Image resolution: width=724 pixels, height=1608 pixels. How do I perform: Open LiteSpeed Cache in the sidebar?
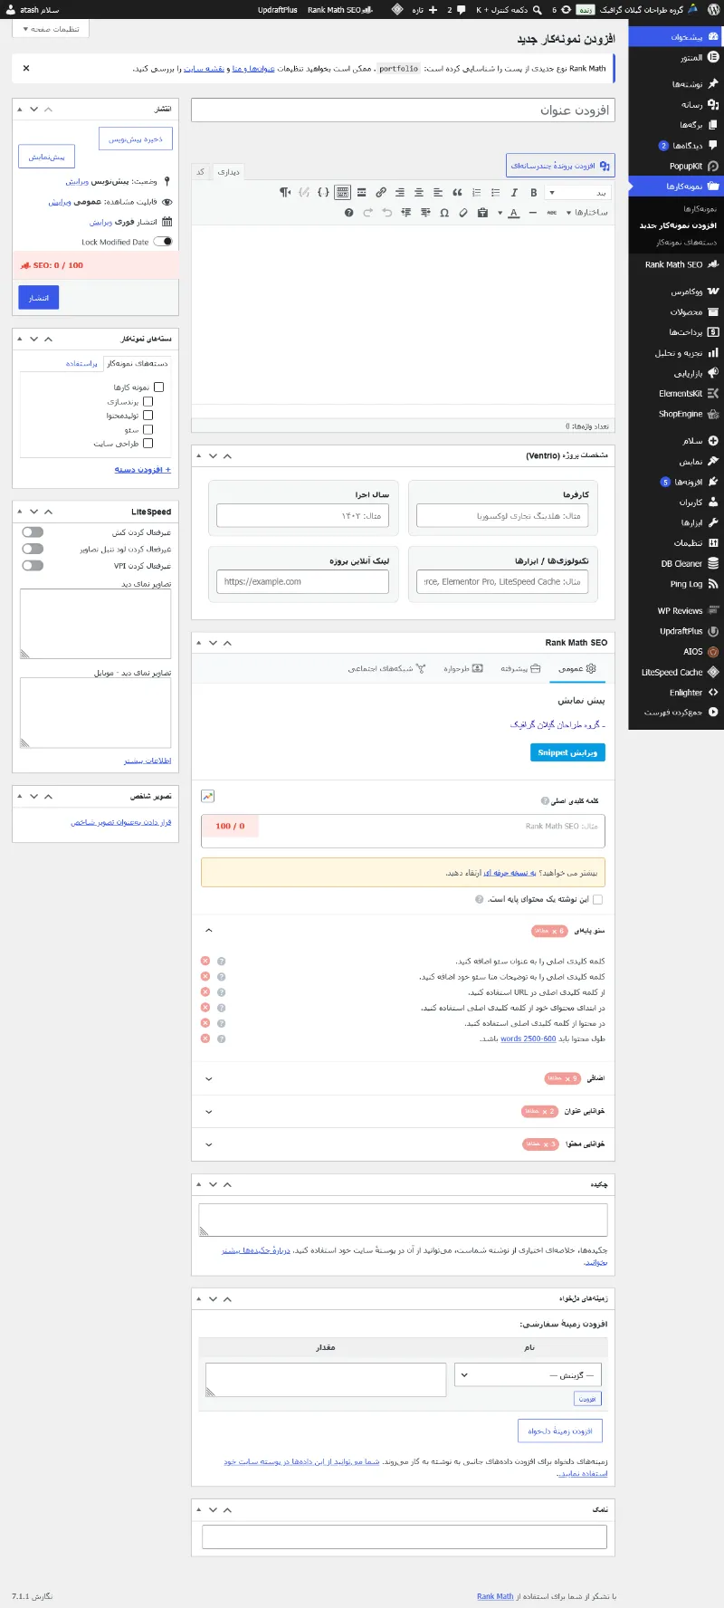[x=675, y=672]
